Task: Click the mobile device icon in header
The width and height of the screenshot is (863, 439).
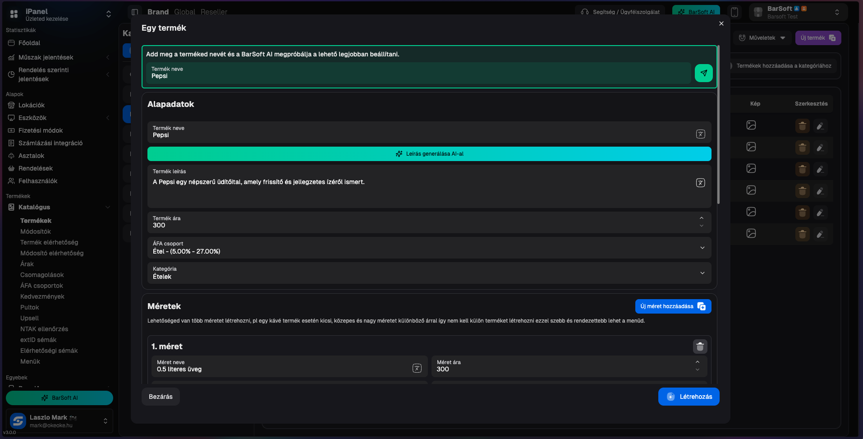Action: coord(734,12)
